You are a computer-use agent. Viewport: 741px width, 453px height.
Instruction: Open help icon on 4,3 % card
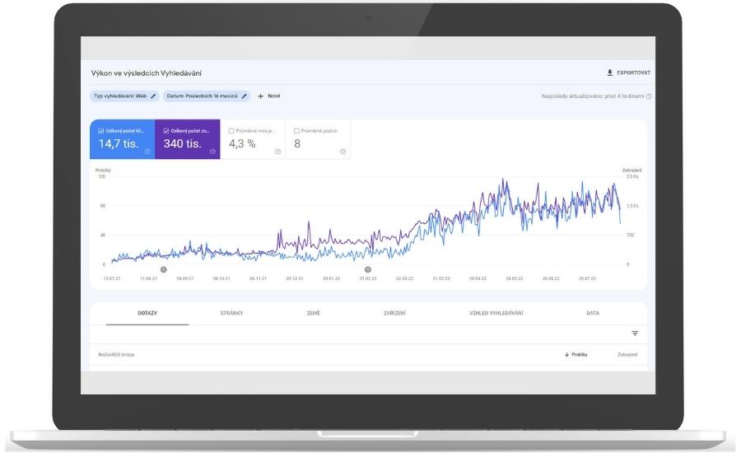[278, 152]
